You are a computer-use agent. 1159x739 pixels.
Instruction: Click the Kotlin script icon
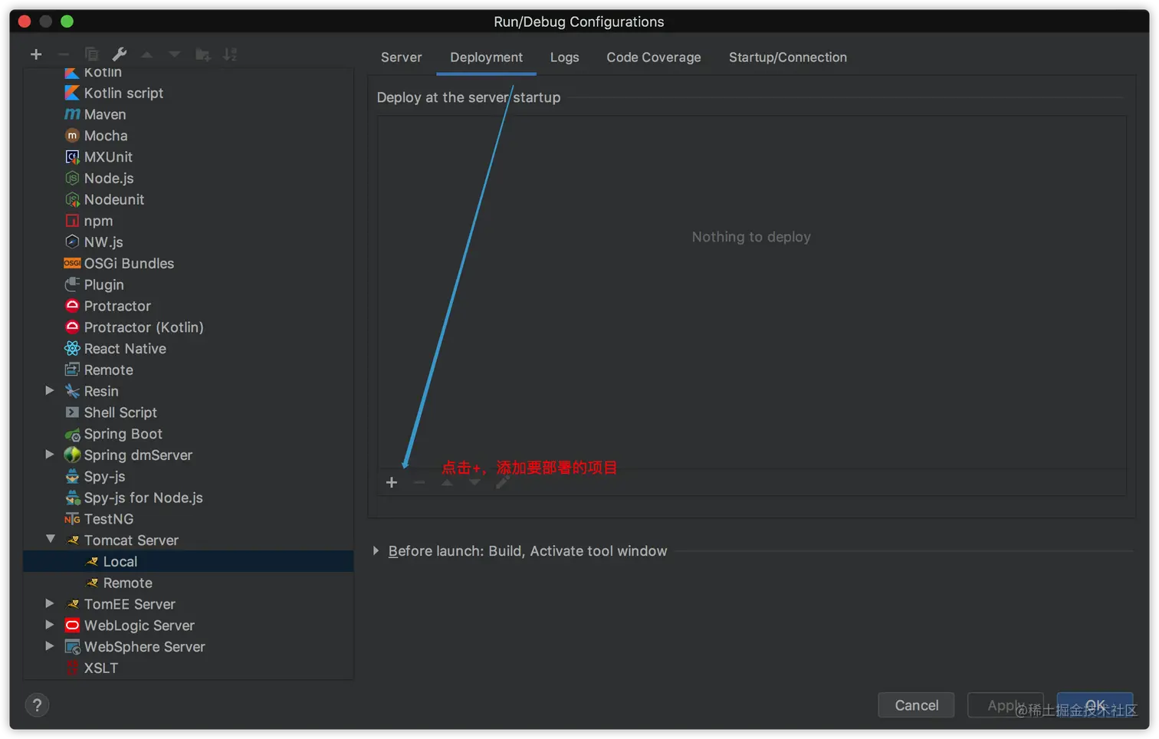(x=72, y=93)
